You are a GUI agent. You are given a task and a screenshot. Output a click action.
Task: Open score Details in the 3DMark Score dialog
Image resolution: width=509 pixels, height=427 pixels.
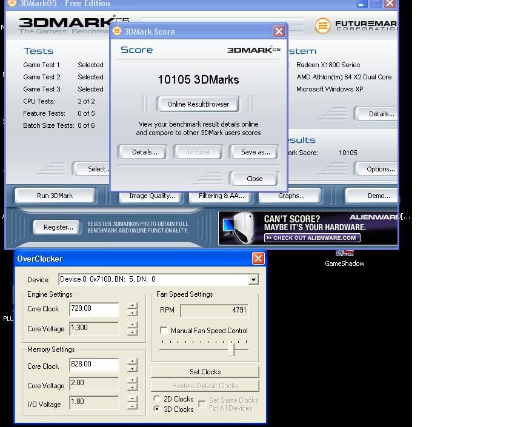[144, 152]
